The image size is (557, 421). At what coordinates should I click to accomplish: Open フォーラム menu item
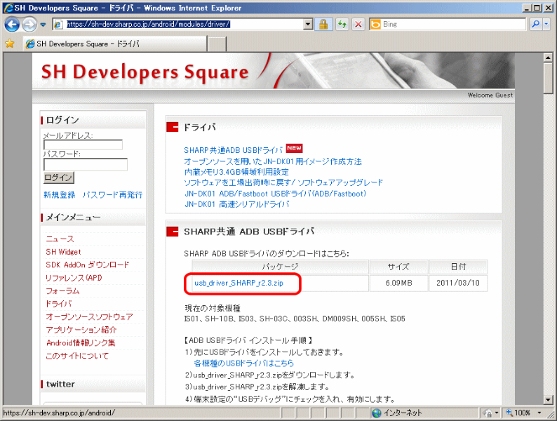click(62, 291)
